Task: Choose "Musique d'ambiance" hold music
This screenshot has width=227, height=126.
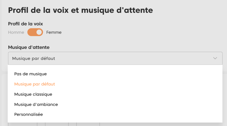Action: [36, 104]
